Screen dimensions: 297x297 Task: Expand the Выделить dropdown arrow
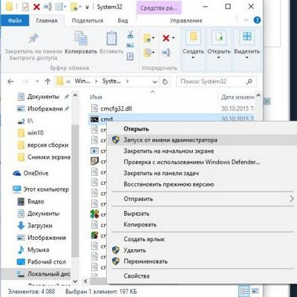(247, 58)
